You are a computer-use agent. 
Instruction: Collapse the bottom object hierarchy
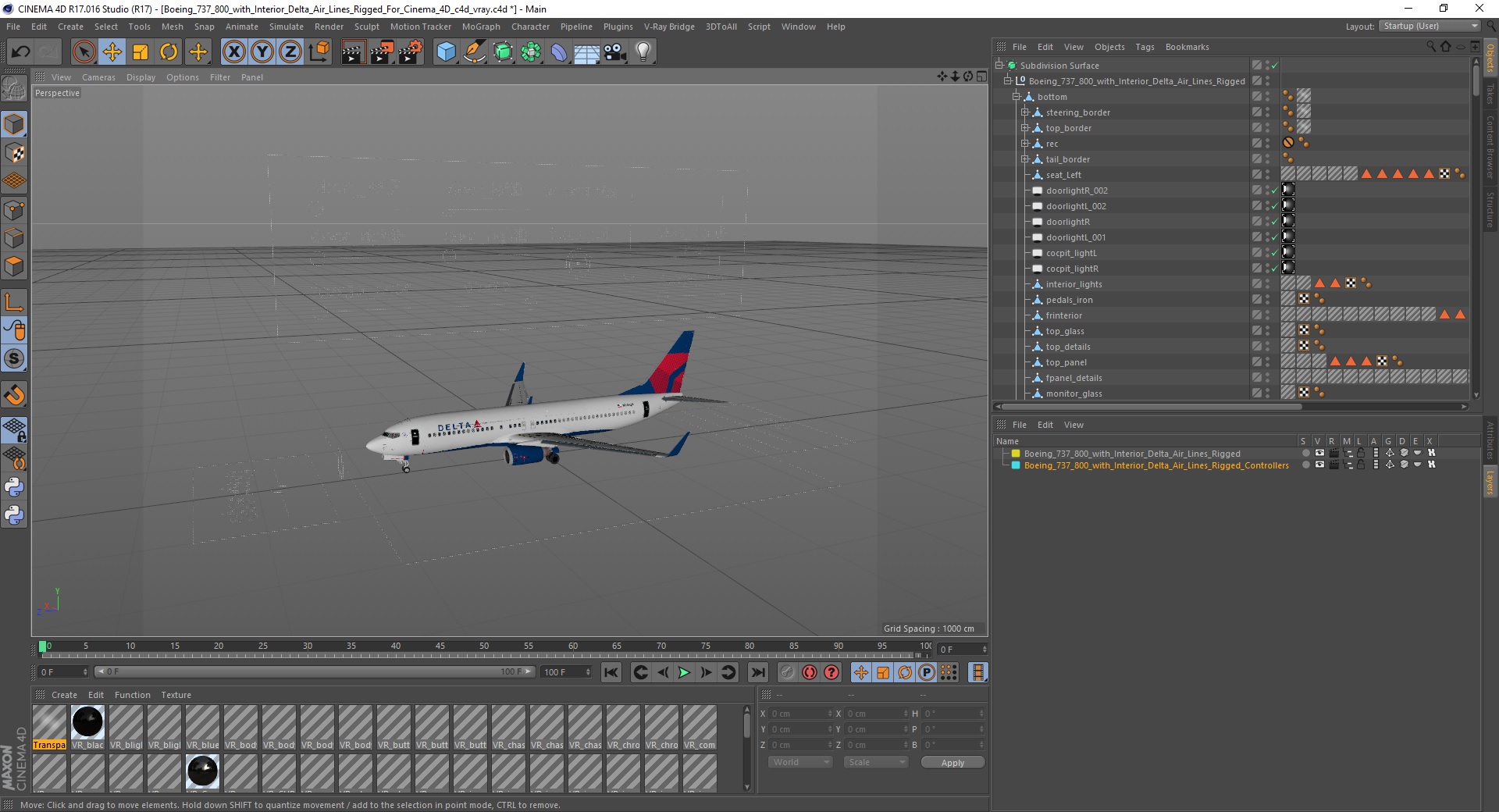(x=1017, y=97)
